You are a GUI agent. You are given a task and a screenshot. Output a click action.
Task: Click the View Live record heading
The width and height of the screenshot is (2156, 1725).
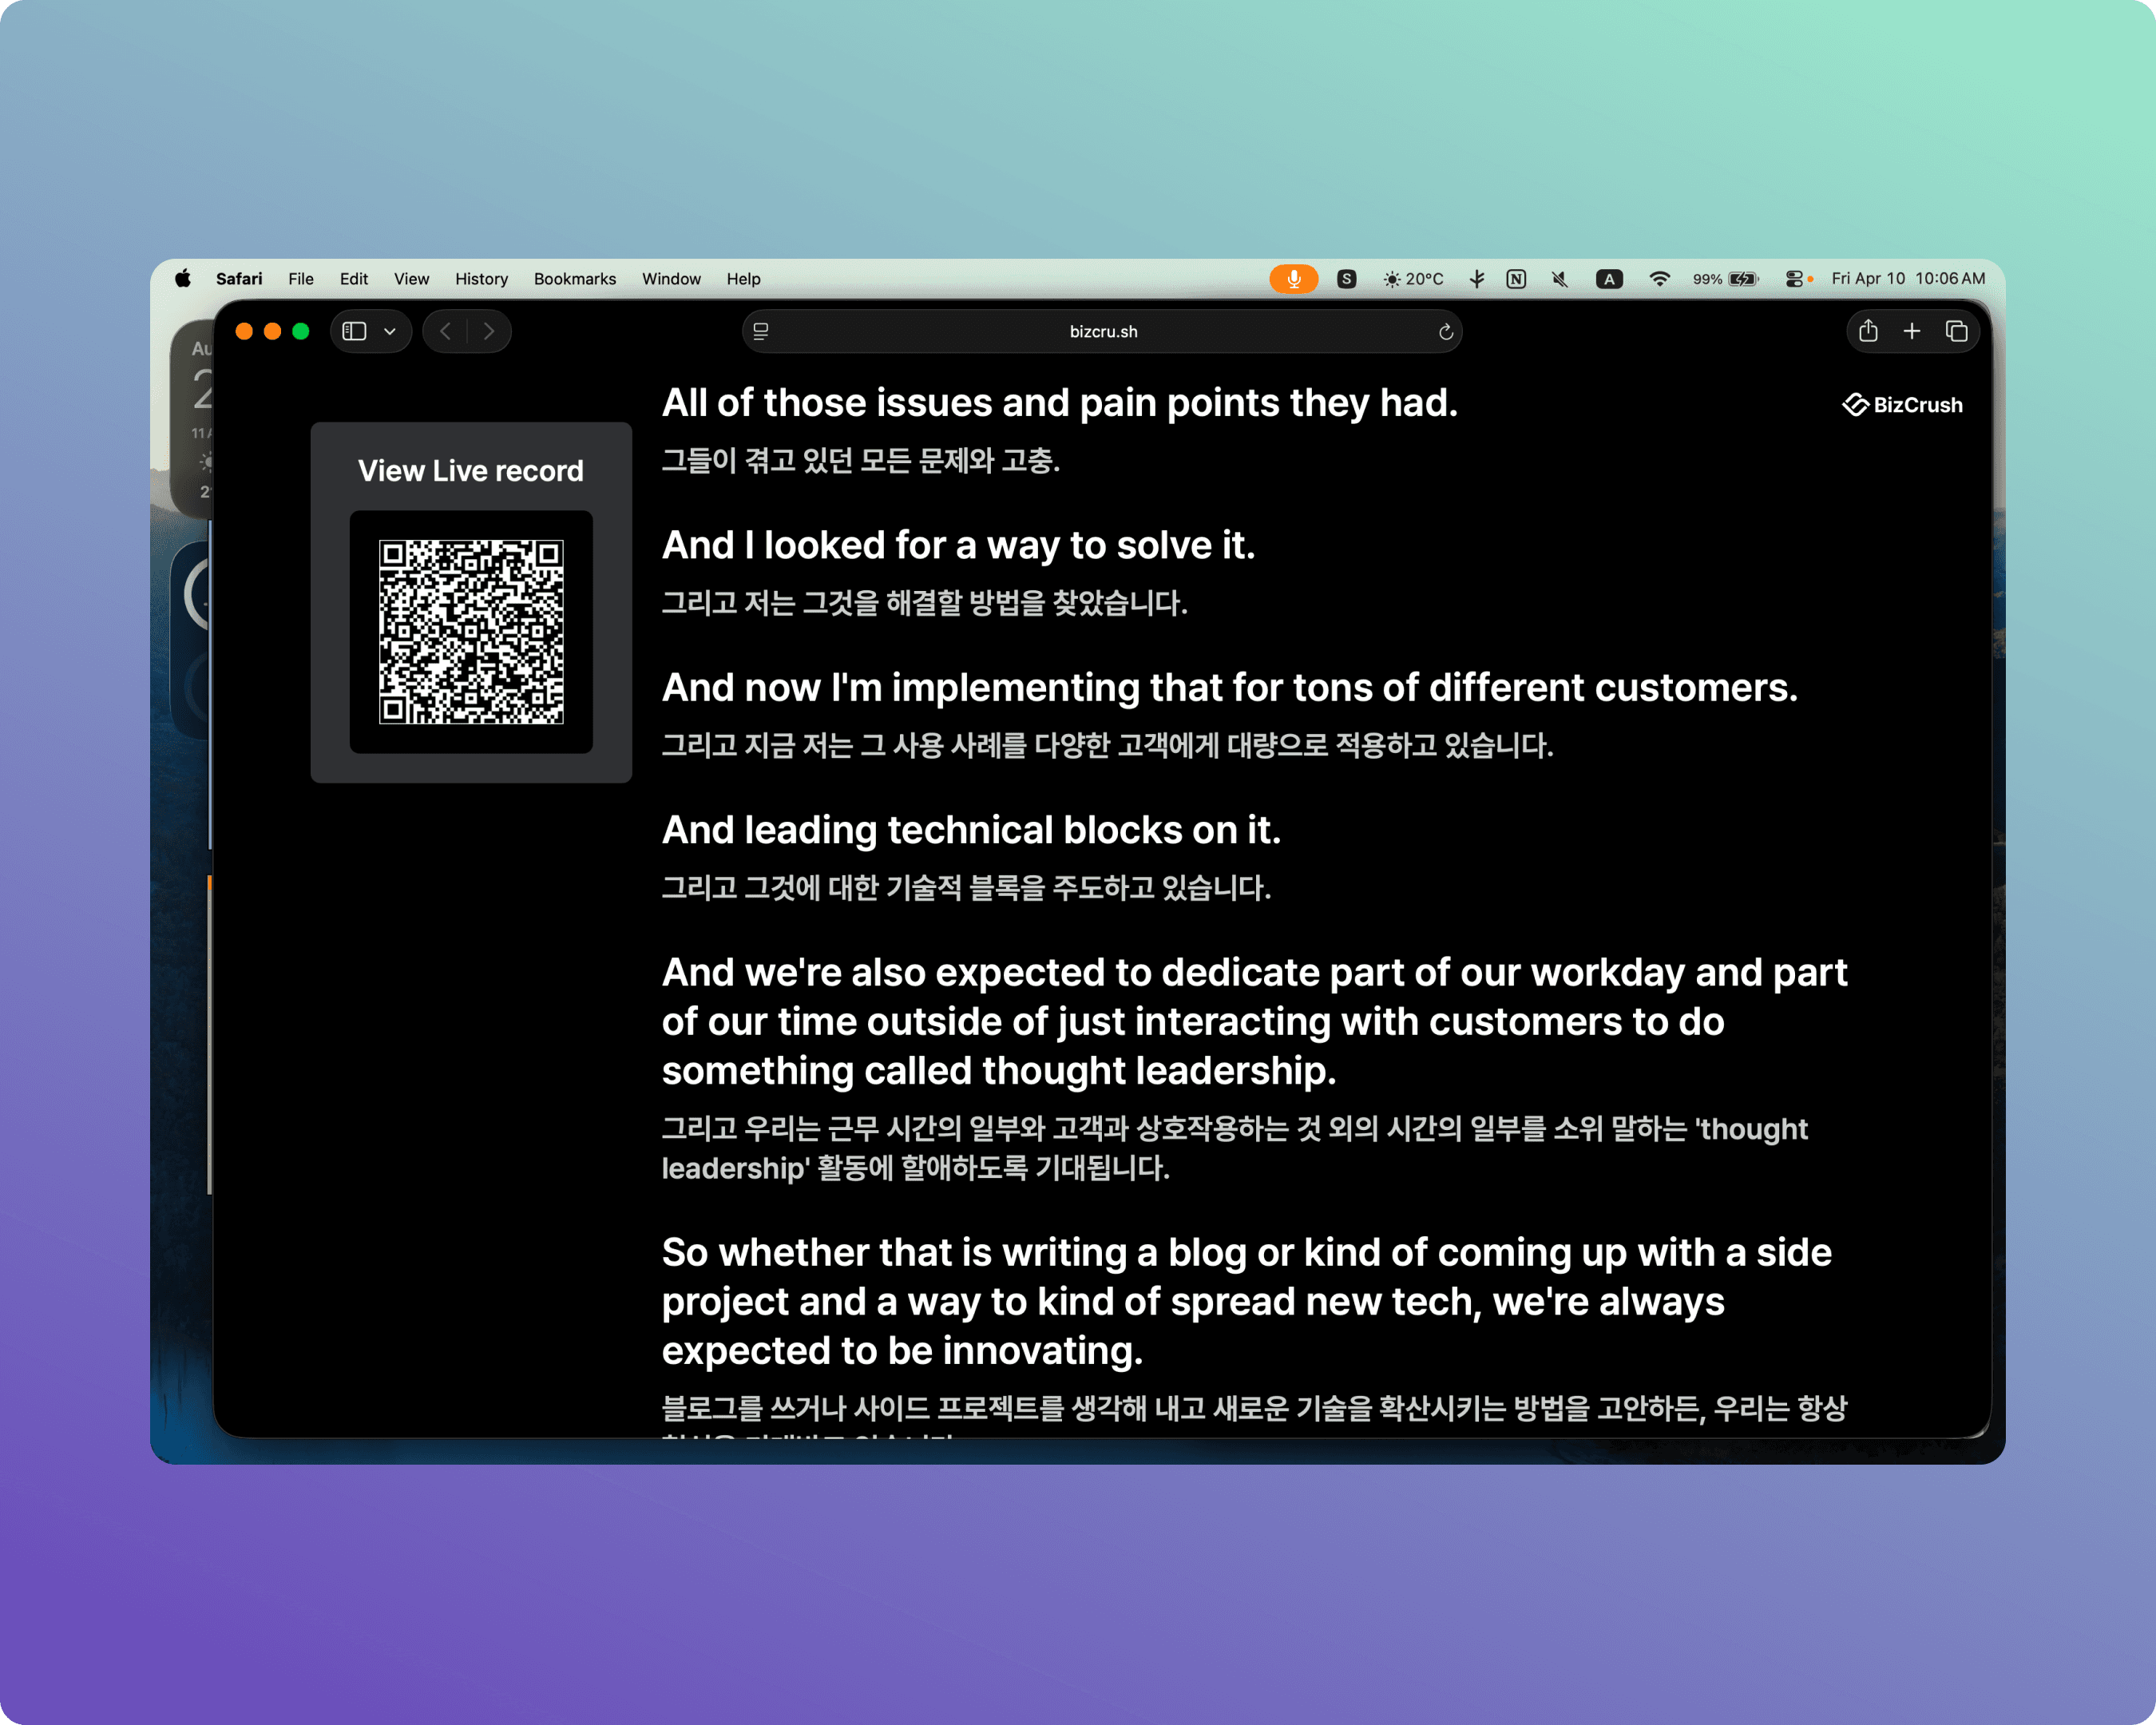pos(471,471)
